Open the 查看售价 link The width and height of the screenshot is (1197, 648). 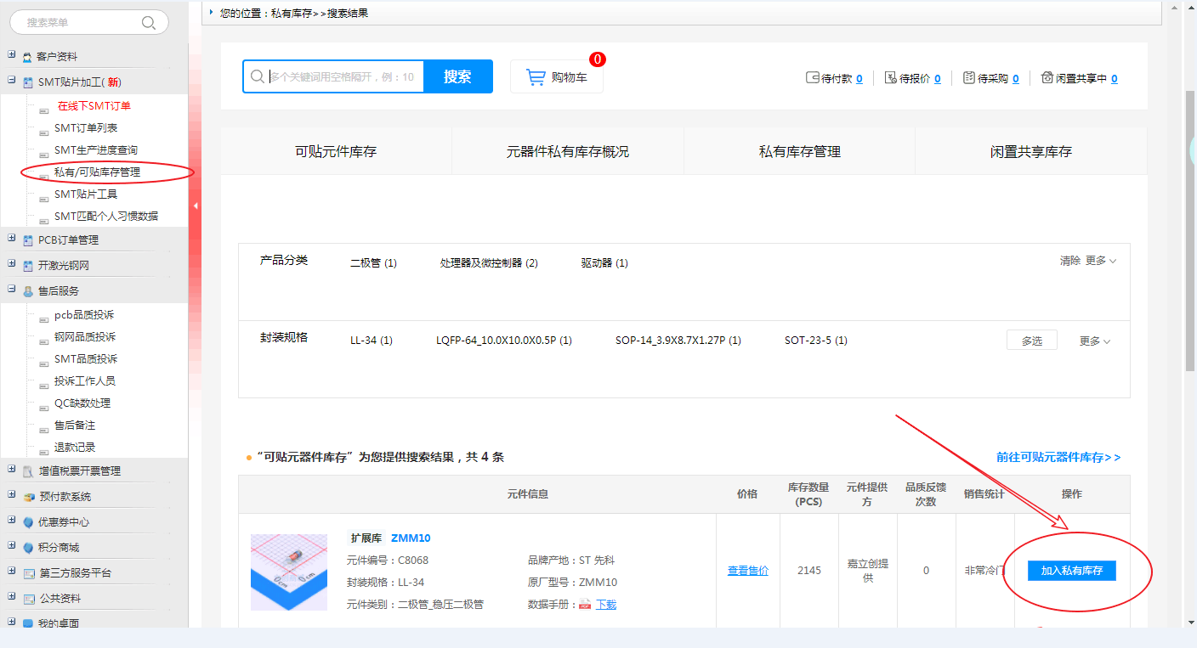click(747, 571)
